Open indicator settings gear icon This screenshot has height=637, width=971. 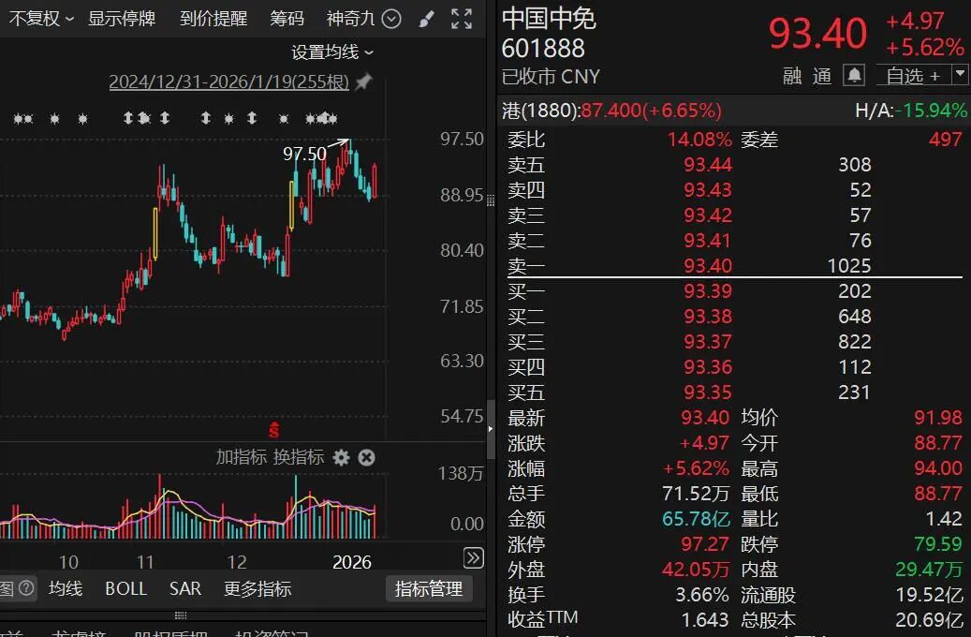point(341,458)
